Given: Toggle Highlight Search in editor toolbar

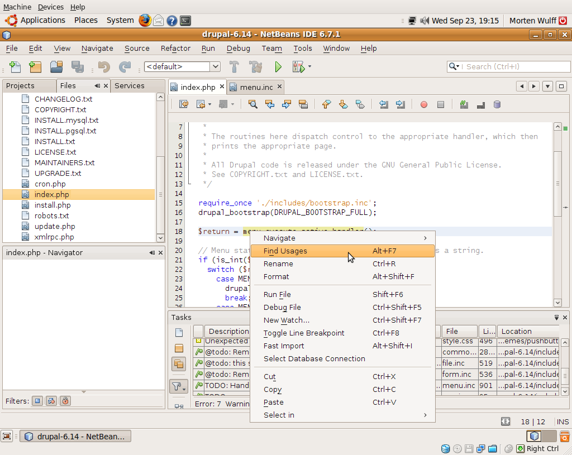Looking at the screenshot, I should click(303, 104).
